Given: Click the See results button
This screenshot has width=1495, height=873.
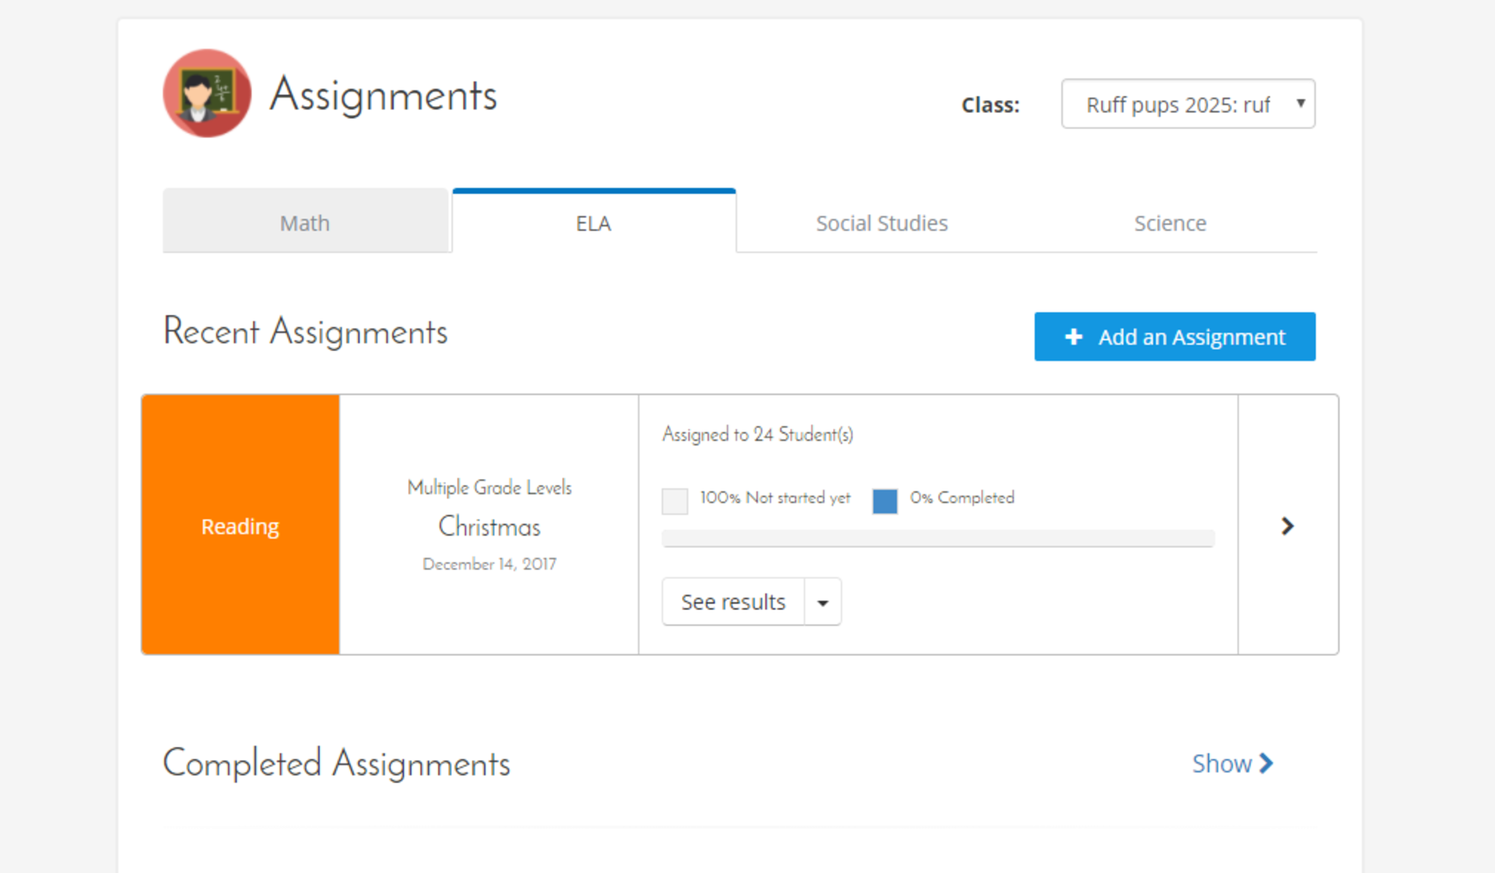Looking at the screenshot, I should (x=733, y=602).
